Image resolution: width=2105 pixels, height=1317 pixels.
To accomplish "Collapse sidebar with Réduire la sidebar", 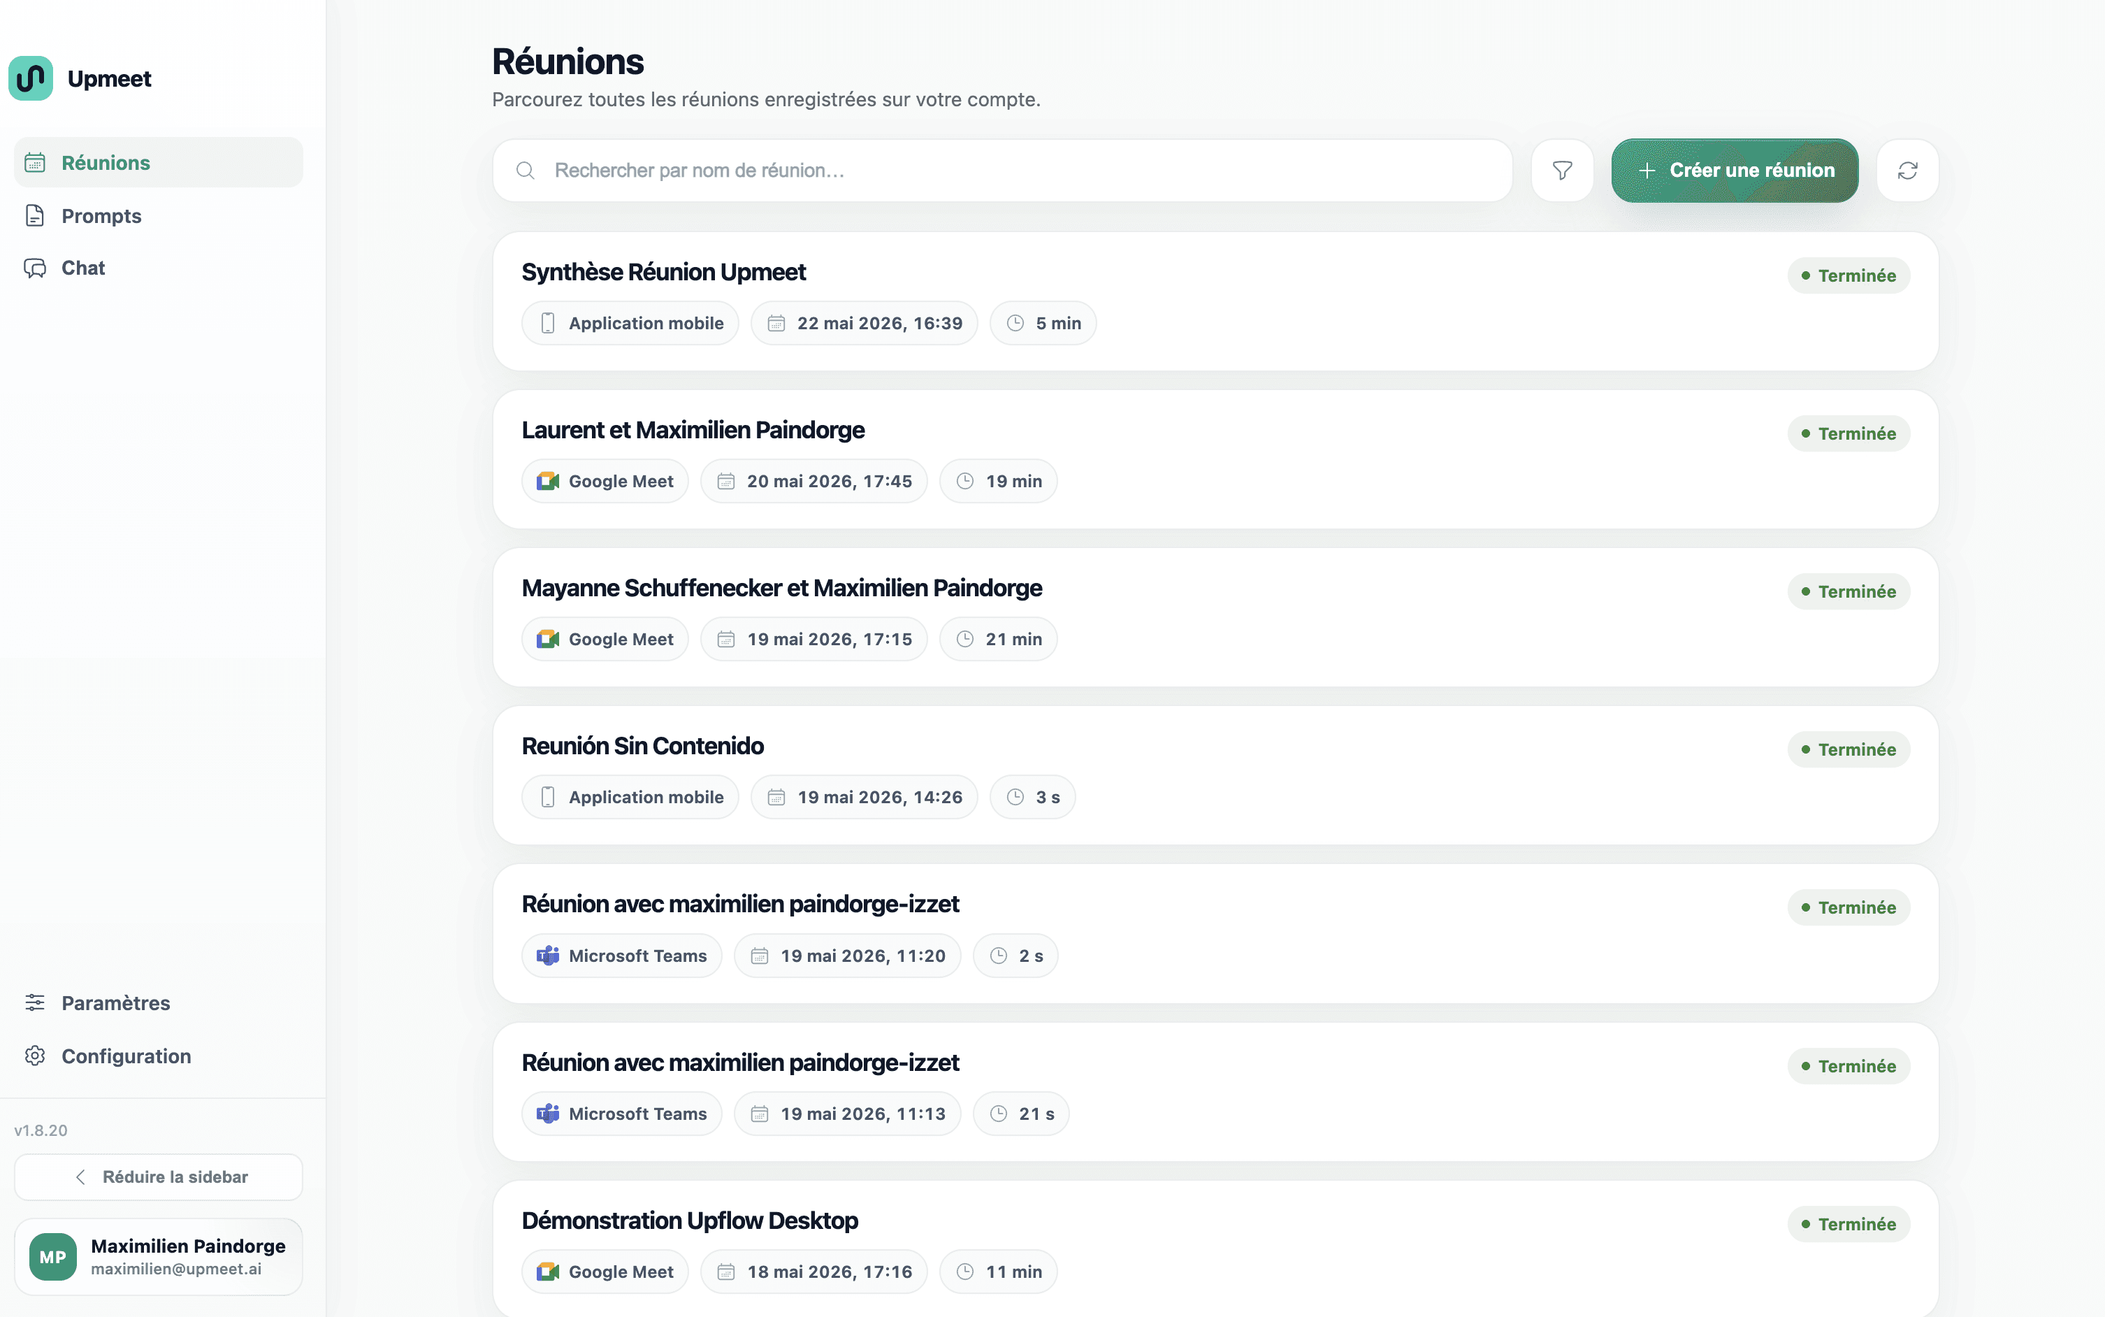I will pos(159,1178).
